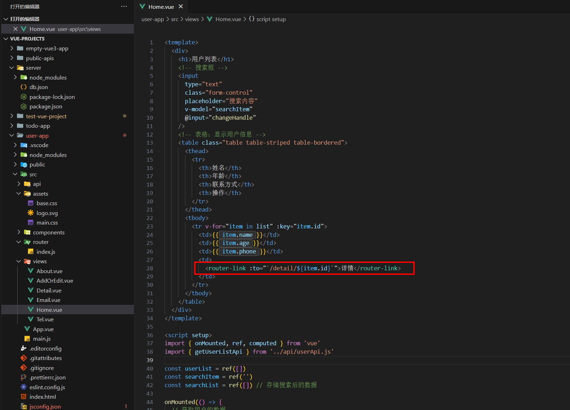
Task: Click the item.name expression in code
Action: coord(237,235)
